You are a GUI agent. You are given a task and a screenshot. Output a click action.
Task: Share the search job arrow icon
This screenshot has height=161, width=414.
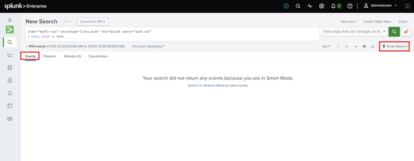356,46
